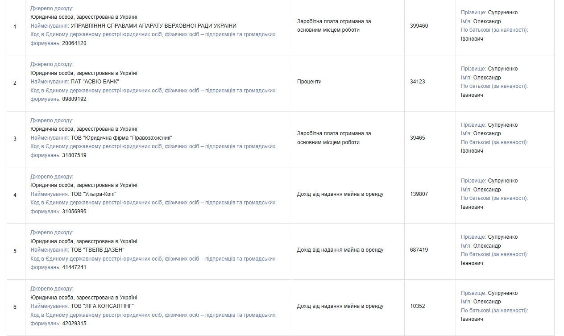This screenshot has width=564, height=336.
Task: Click ТОВ "ЛІГА КОНСАЛТІНГ" name text
Action: (102, 306)
